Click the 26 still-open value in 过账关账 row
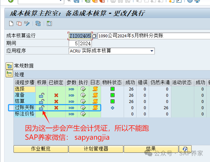 pos(166,108)
